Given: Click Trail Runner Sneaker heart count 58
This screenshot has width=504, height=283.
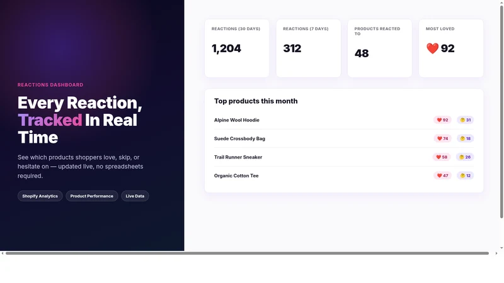Looking at the screenshot, I should tap(442, 157).
